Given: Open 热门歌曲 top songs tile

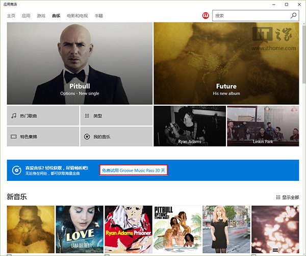Looking at the screenshot, I should [43, 115].
